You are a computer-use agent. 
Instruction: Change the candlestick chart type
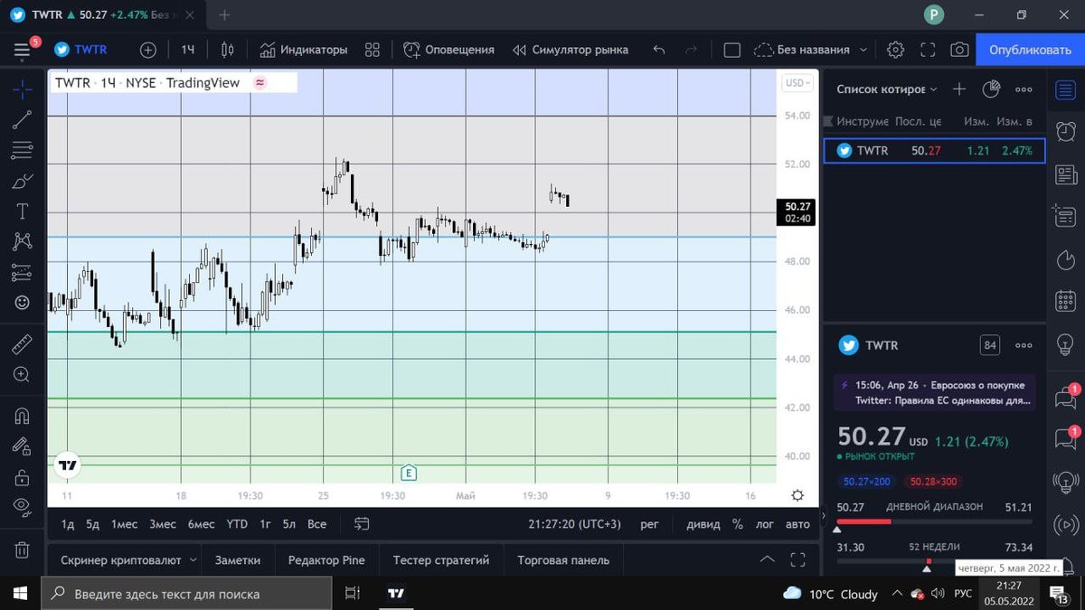tap(228, 50)
